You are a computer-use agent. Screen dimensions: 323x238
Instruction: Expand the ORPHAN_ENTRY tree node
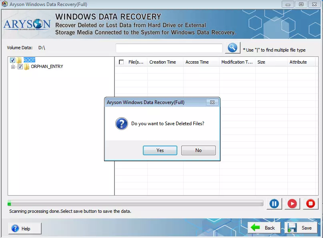[12, 67]
